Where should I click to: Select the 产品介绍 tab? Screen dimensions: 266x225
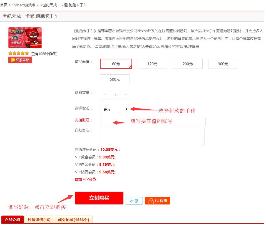click(13, 220)
